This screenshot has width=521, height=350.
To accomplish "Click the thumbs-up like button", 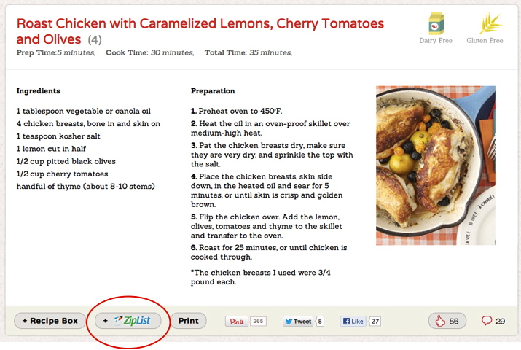I will click(447, 321).
